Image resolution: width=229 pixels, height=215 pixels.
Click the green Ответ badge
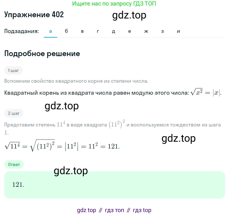[14, 164]
